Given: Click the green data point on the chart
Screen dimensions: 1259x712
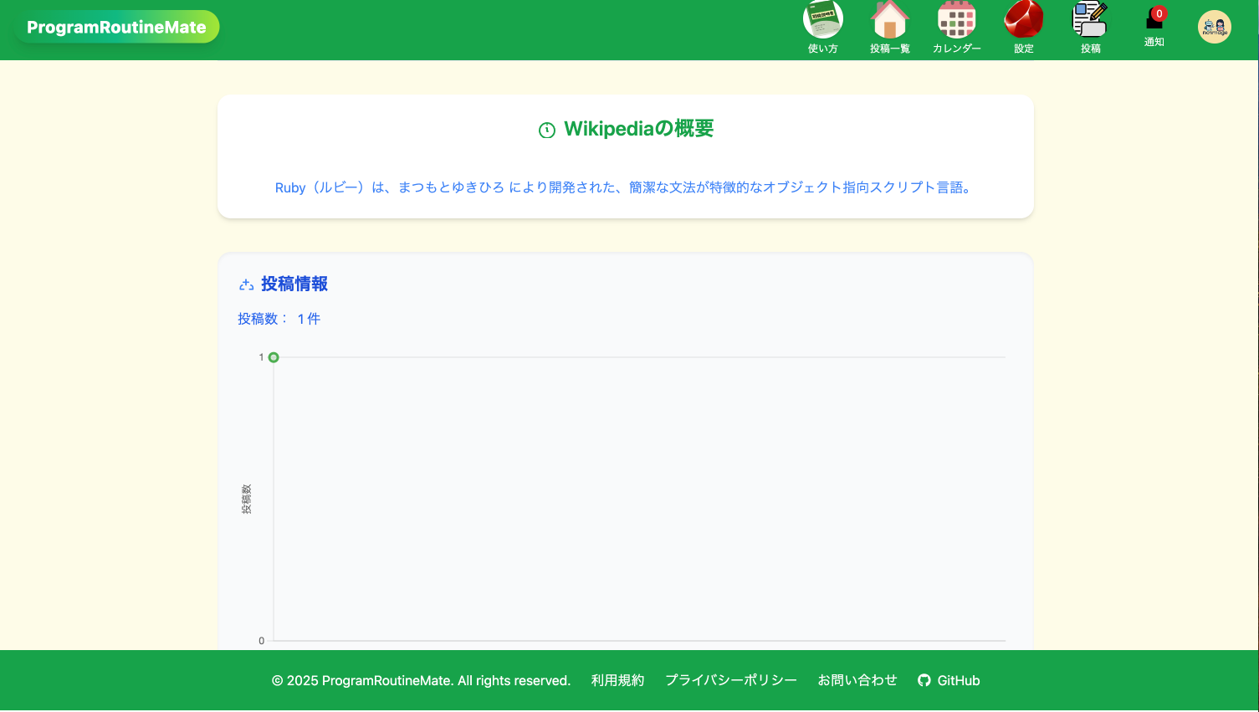Looking at the screenshot, I should point(274,357).
